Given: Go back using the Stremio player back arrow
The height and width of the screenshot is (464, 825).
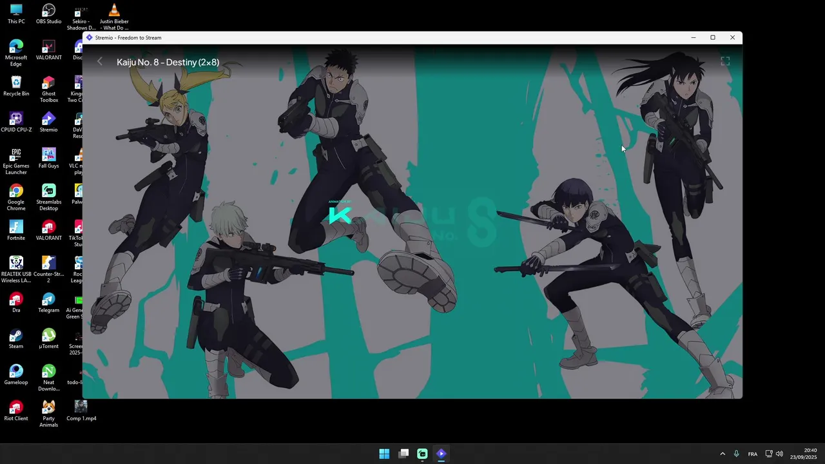Looking at the screenshot, I should point(100,62).
